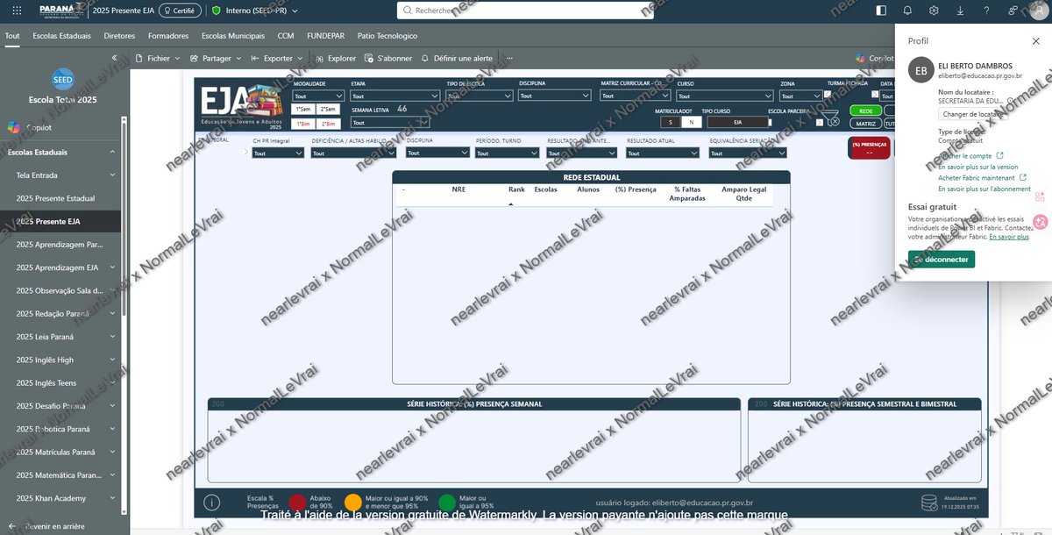This screenshot has height=535, width=1052.
Task: Switch to the Patio Tecnologico tab
Action: click(x=387, y=36)
